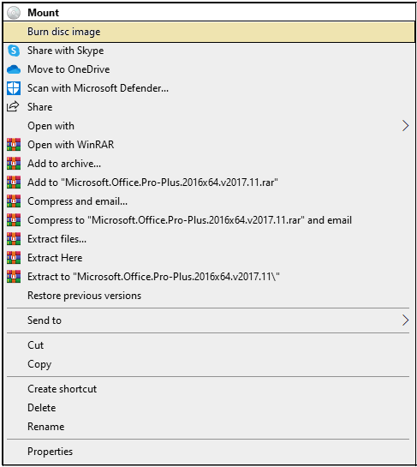Choose Add to archive...

(209, 164)
